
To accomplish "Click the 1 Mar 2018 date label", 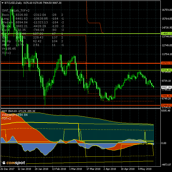I will pyautogui.click(x=76, y=169).
